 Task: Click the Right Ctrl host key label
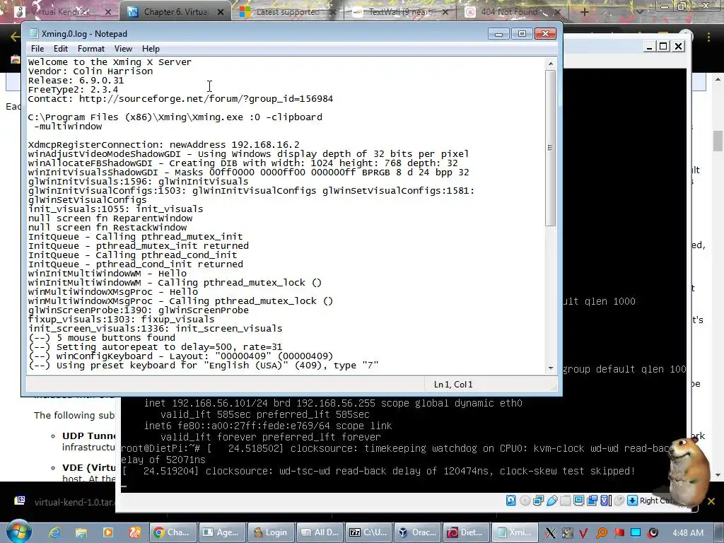(x=655, y=501)
